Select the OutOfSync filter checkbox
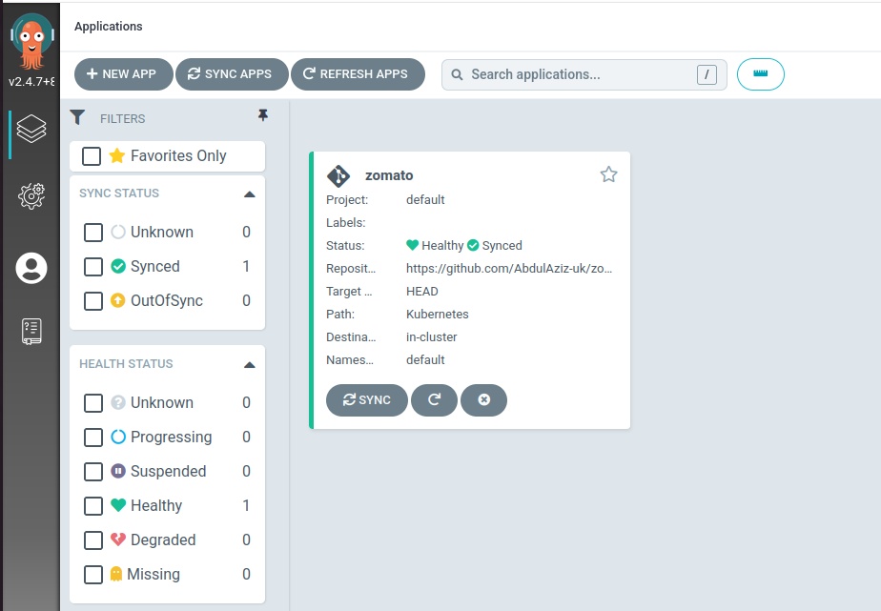This screenshot has width=881, height=611. pos(93,301)
